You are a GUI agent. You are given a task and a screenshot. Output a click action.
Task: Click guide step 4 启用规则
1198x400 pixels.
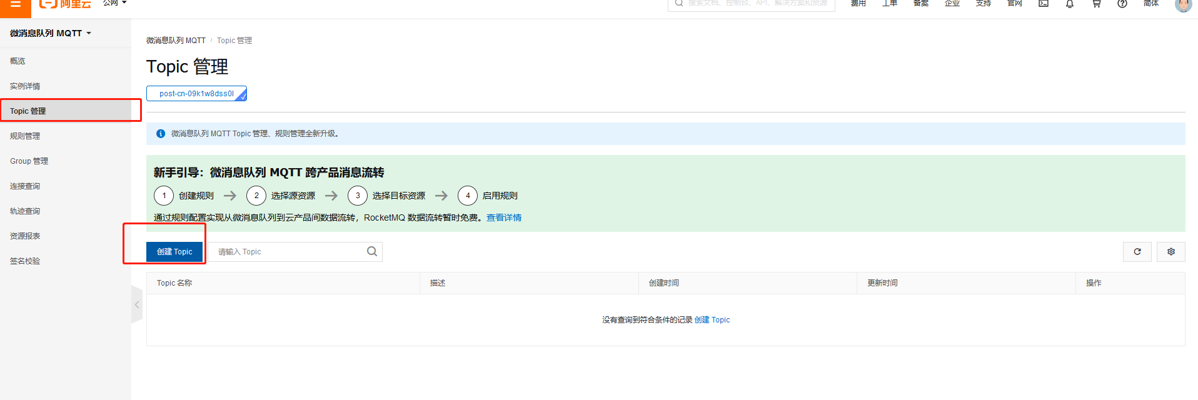tap(488, 196)
